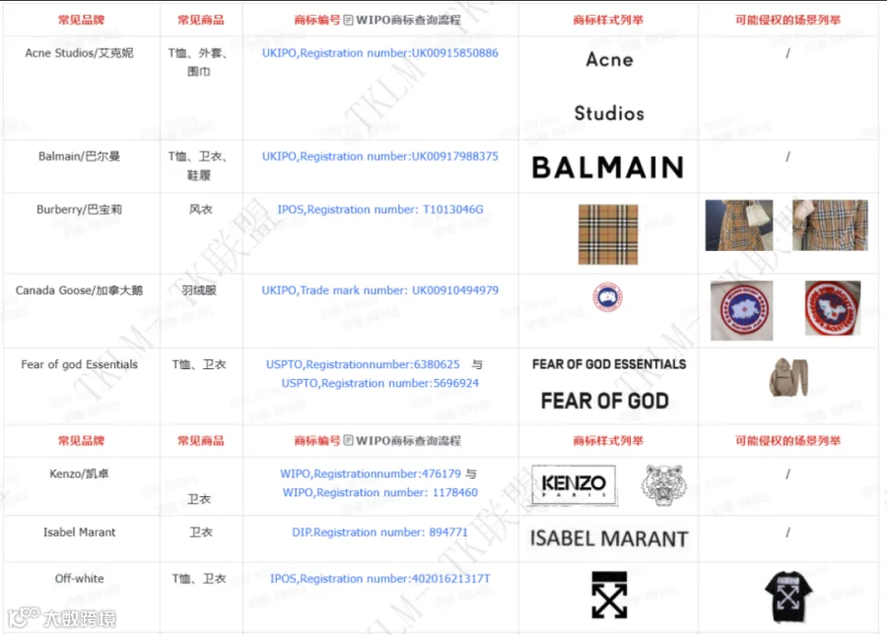Click the Kenzo tiger head logo image
887x635 pixels.
click(664, 484)
